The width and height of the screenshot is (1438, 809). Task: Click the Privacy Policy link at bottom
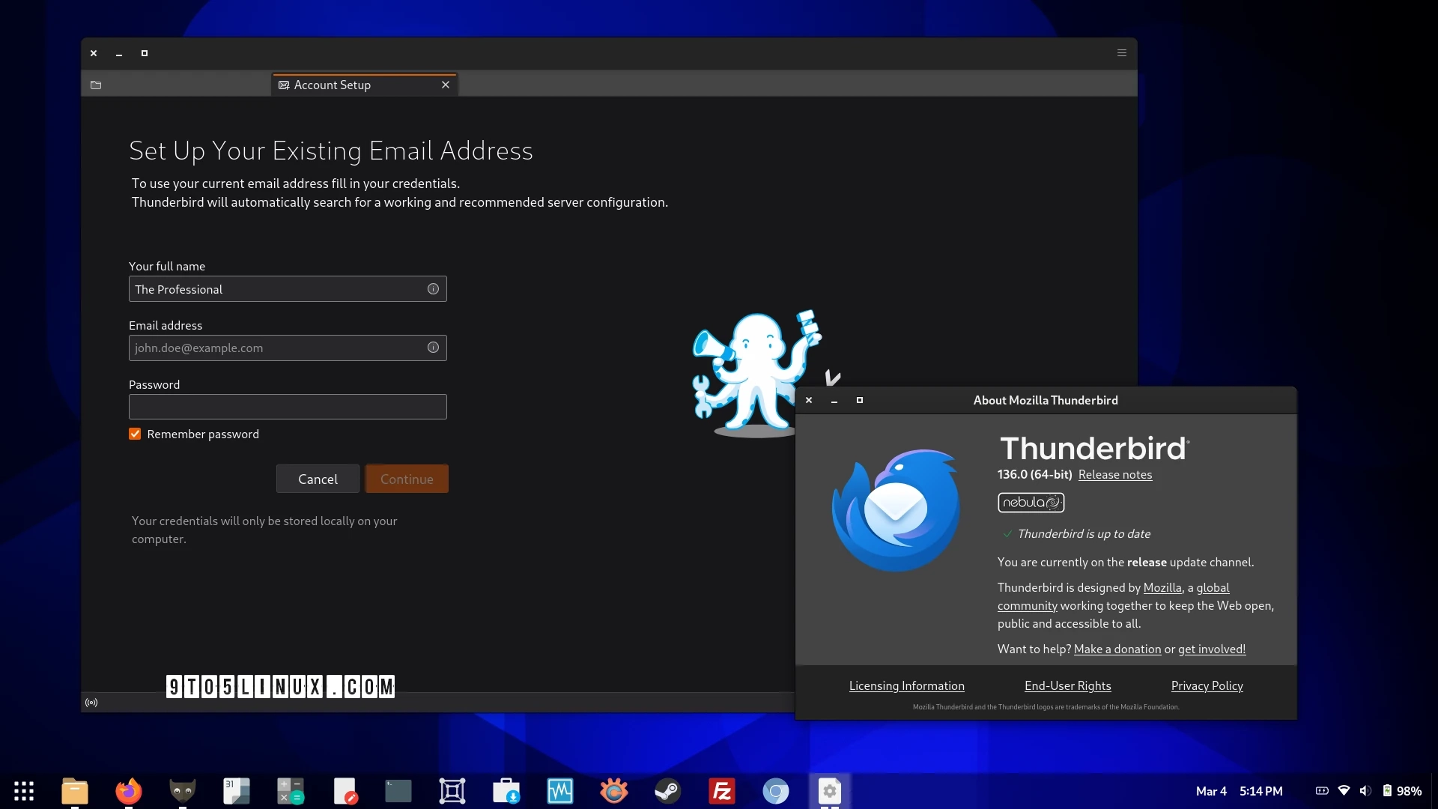coord(1207,685)
